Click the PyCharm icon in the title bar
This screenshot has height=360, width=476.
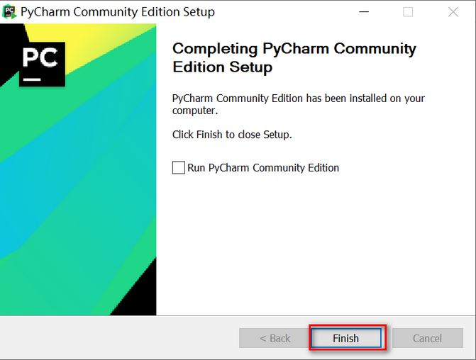point(9,12)
